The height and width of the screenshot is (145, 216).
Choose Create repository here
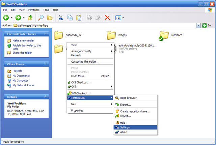tap(135, 111)
